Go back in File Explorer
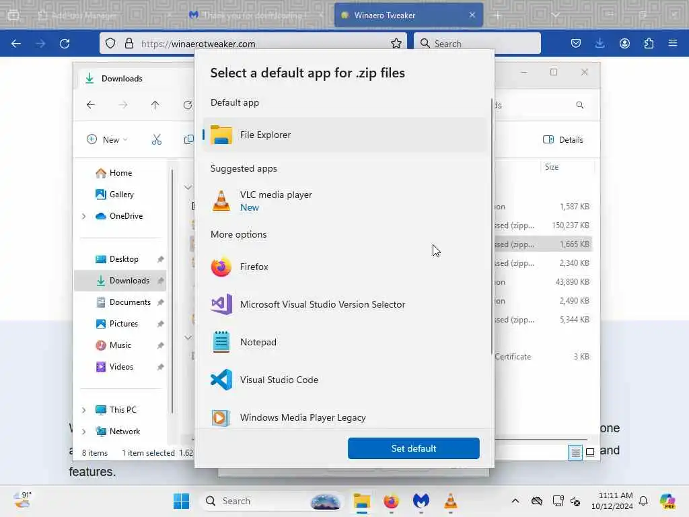 91,105
